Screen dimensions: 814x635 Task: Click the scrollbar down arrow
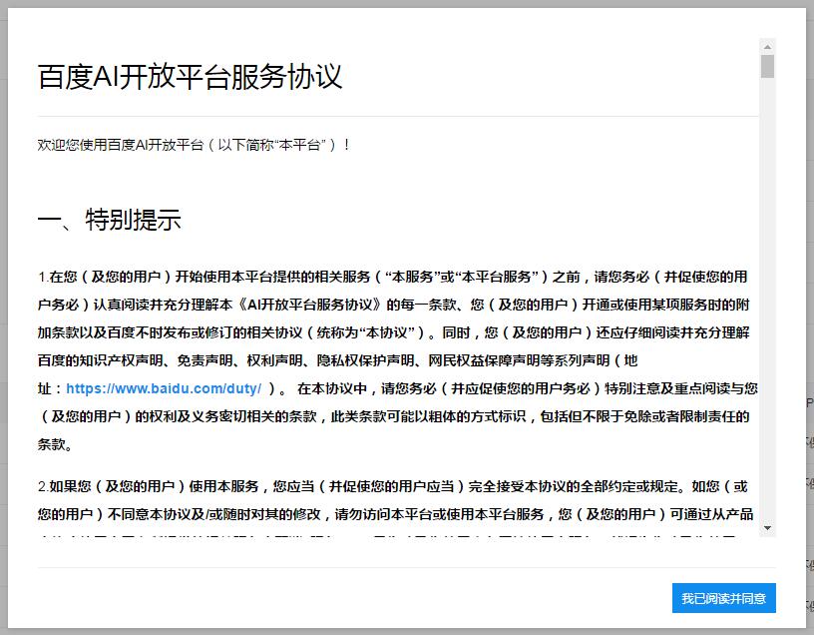pos(767,528)
